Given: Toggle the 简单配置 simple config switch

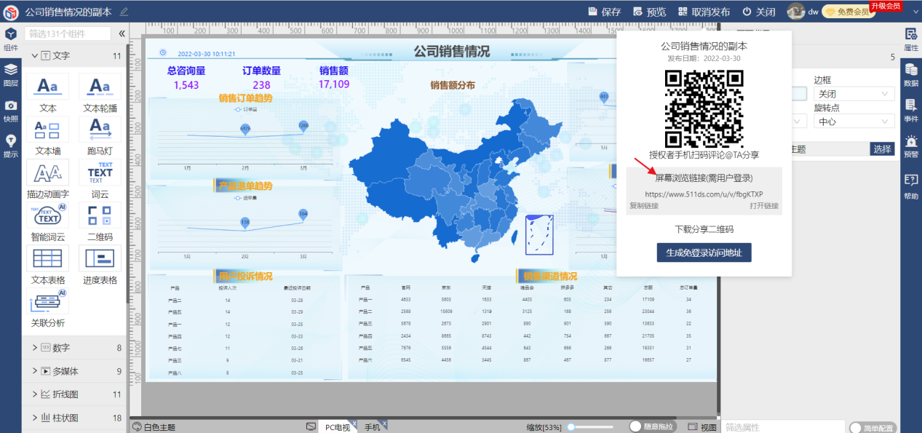Looking at the screenshot, I should [872, 428].
